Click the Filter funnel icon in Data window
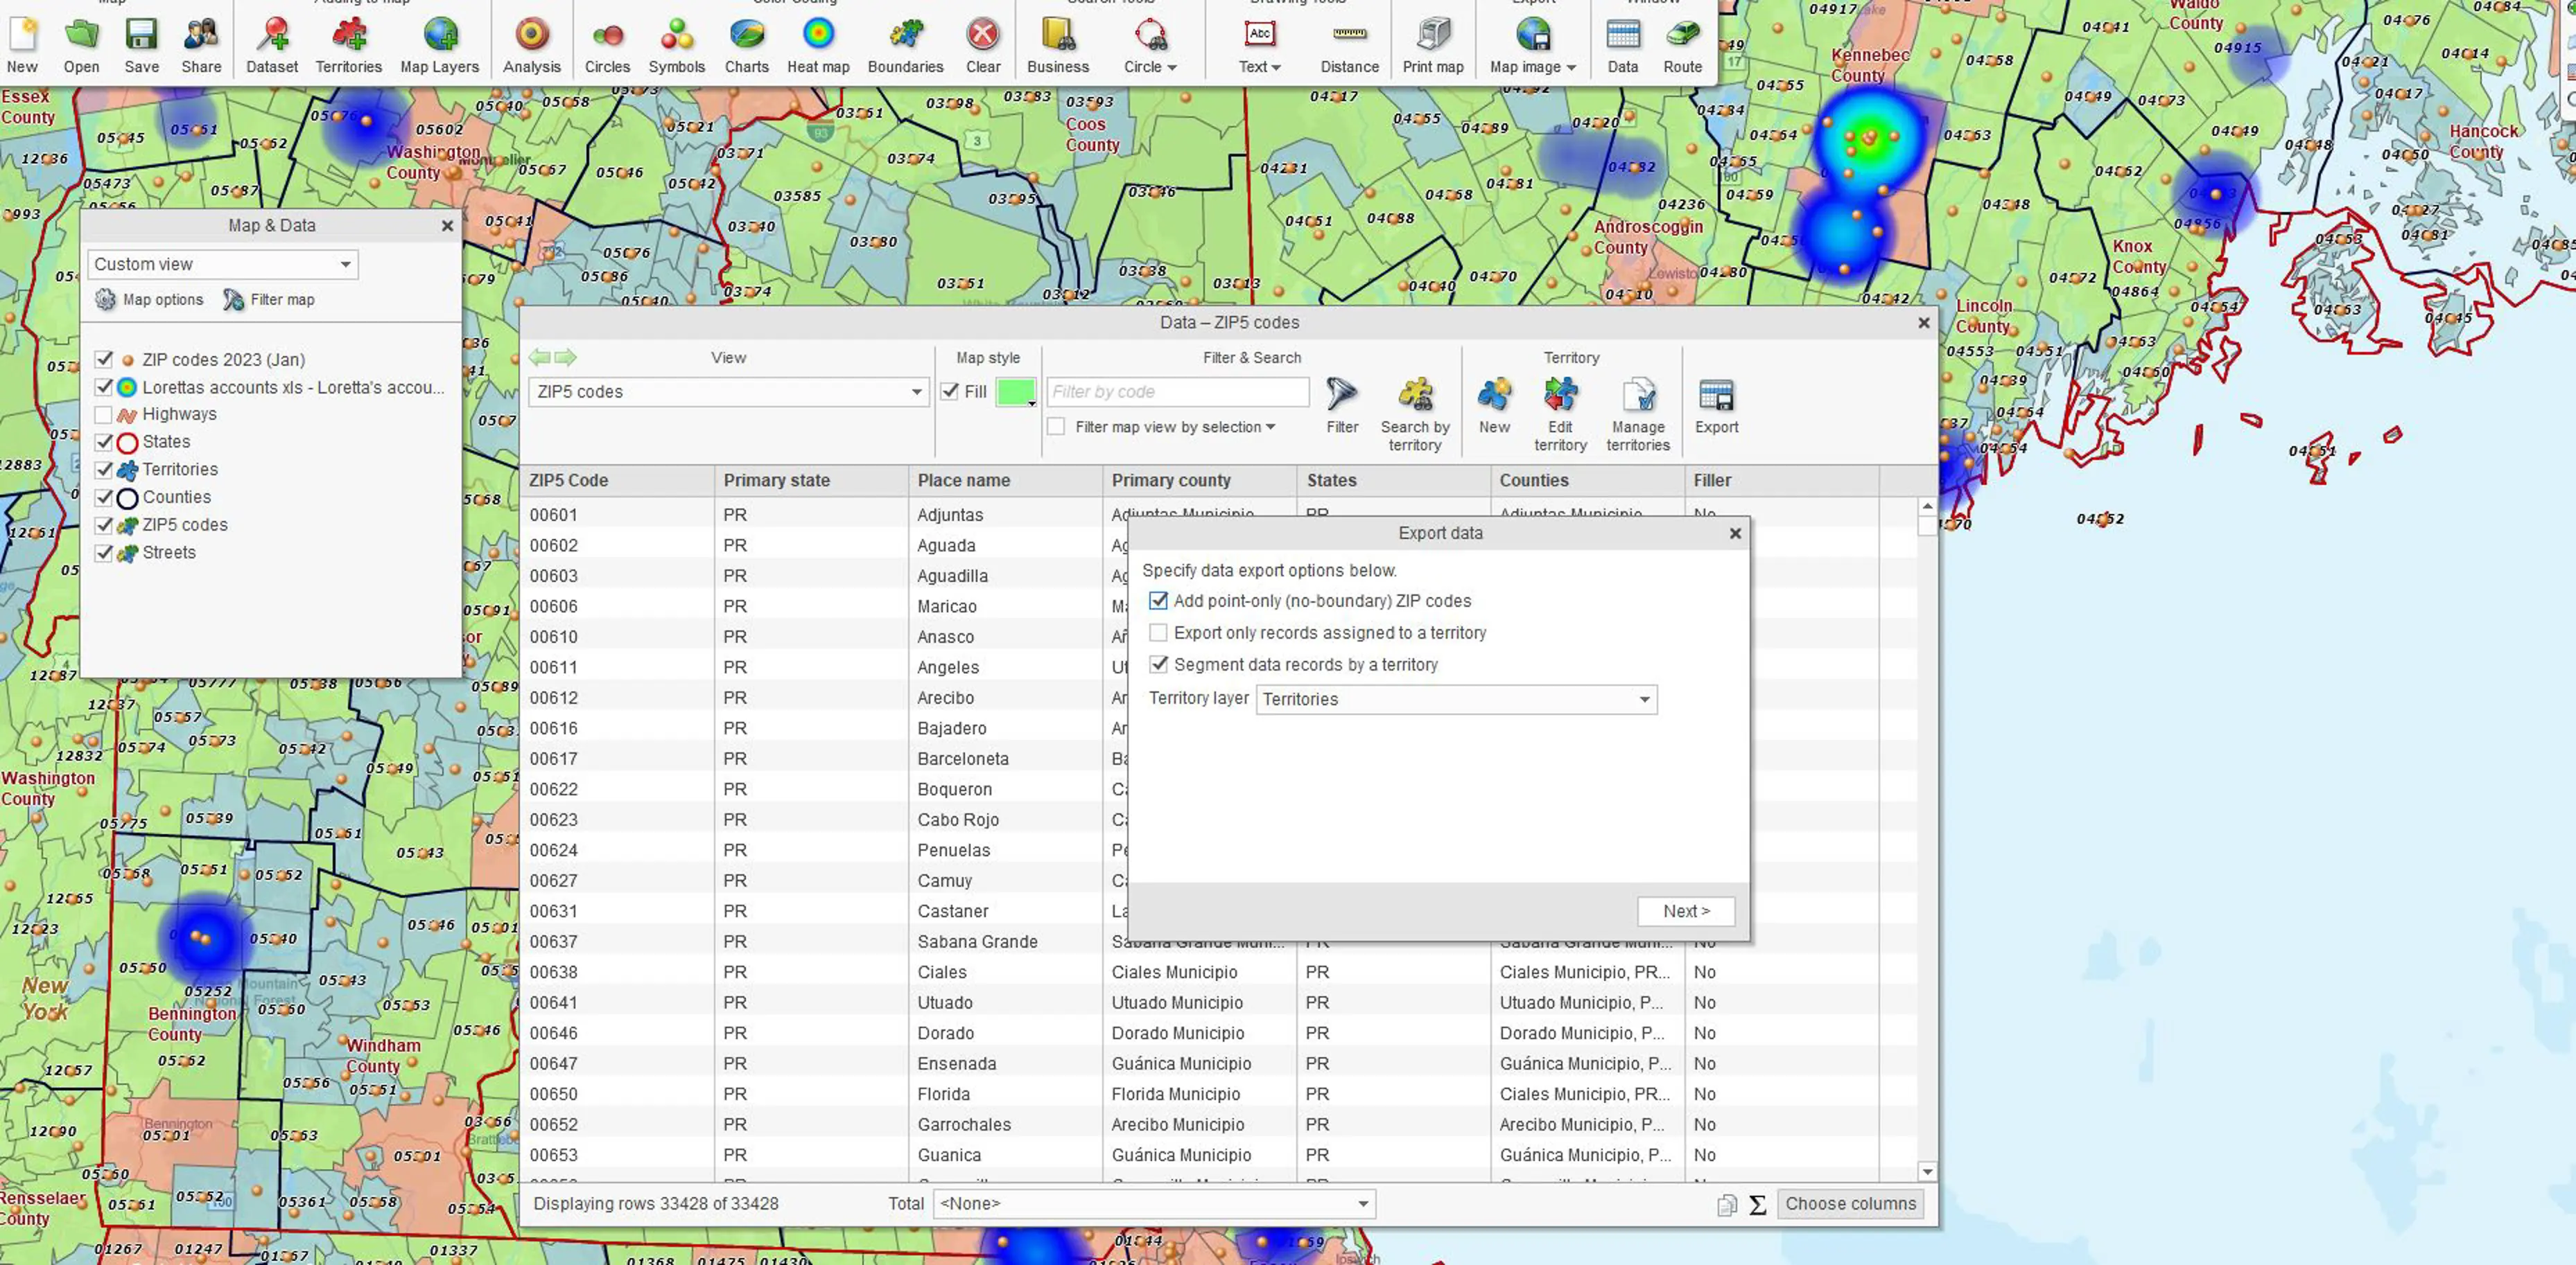 coord(1342,395)
